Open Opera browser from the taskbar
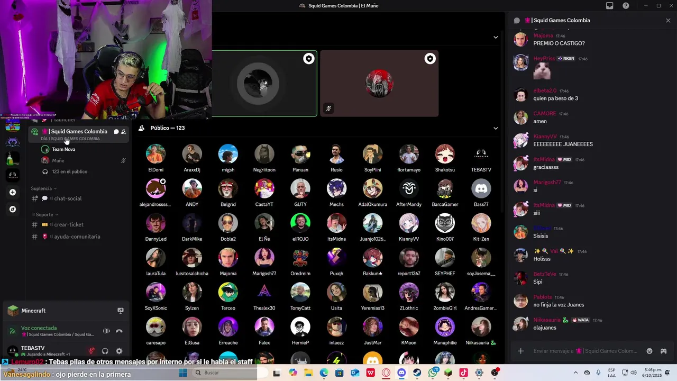Image resolution: width=677 pixels, height=381 pixels. click(386, 373)
